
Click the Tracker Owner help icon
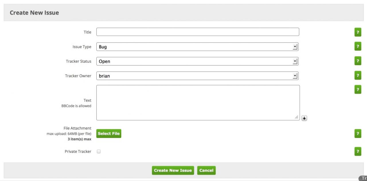pyautogui.click(x=358, y=76)
